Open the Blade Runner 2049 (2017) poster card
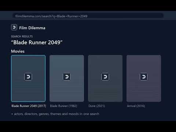 pos(28,78)
